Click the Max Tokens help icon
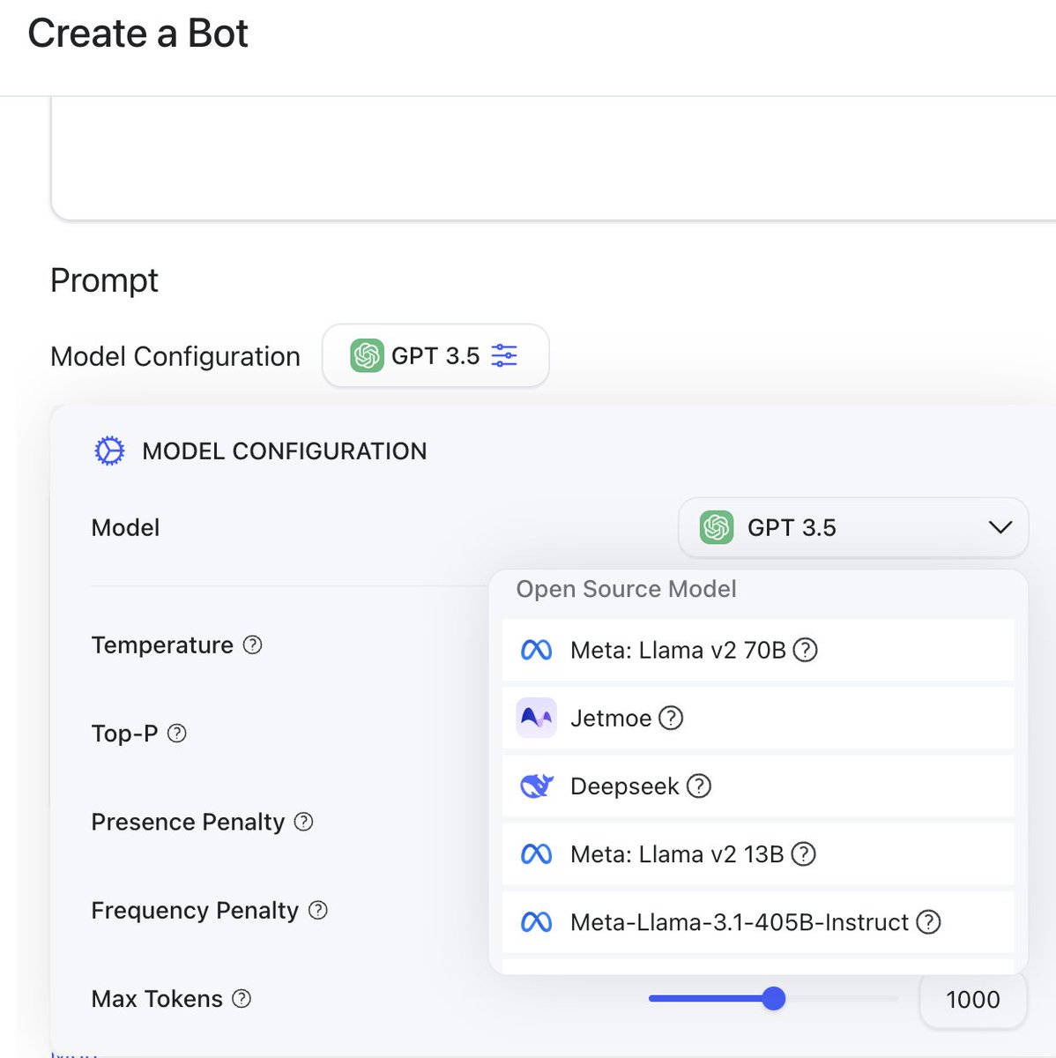Viewport: 1056px width, 1058px height. [x=242, y=998]
